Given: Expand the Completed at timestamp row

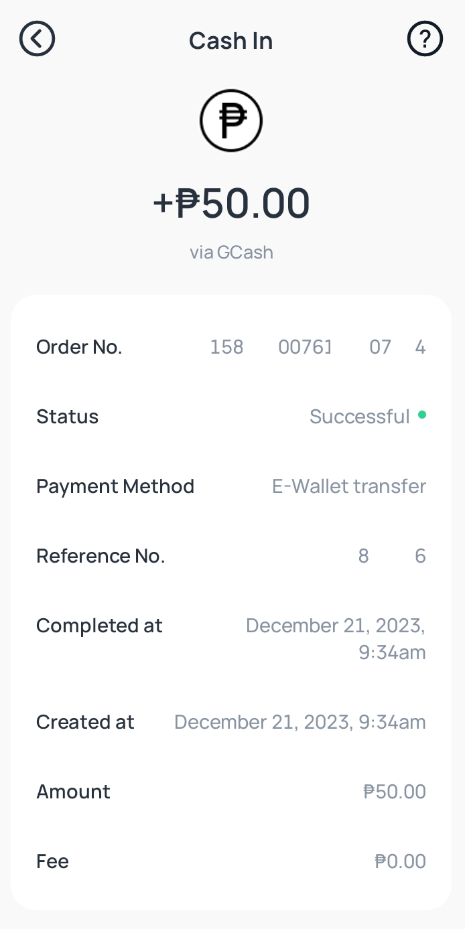Looking at the screenshot, I should point(231,638).
